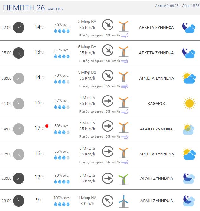Click the red dot beside 17°C
Image resolution: width=200 pixels, height=211 pixels.
[47, 126]
